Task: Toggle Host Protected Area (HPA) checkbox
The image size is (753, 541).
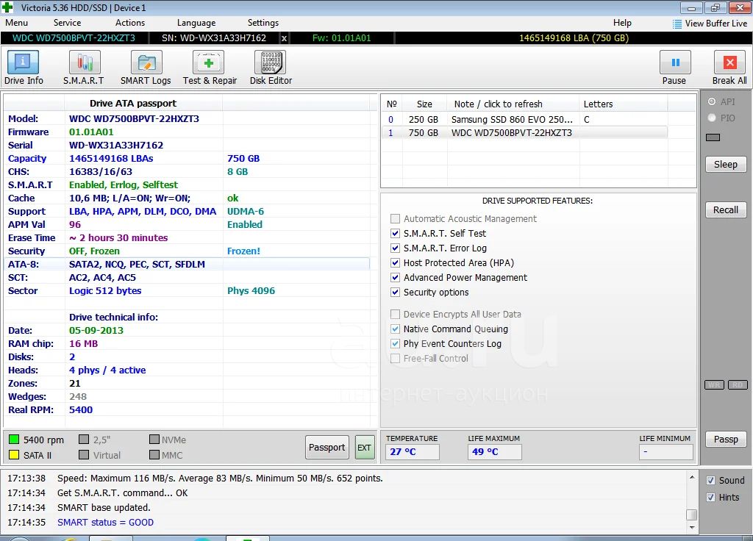Action: [395, 263]
